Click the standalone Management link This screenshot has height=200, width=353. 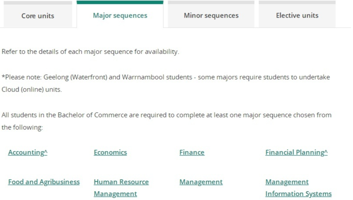pos(201,182)
